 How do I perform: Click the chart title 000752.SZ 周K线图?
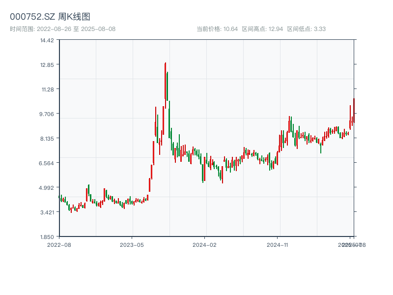50,17
